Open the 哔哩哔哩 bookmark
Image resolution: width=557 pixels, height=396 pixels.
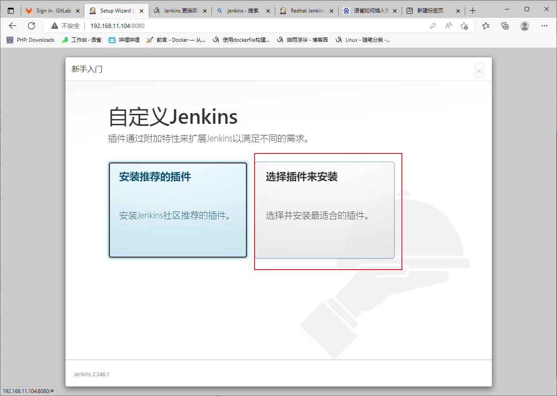click(124, 40)
